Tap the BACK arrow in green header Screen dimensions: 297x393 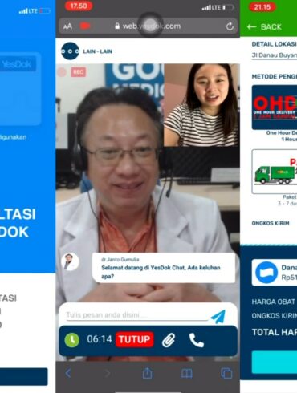(x=251, y=26)
